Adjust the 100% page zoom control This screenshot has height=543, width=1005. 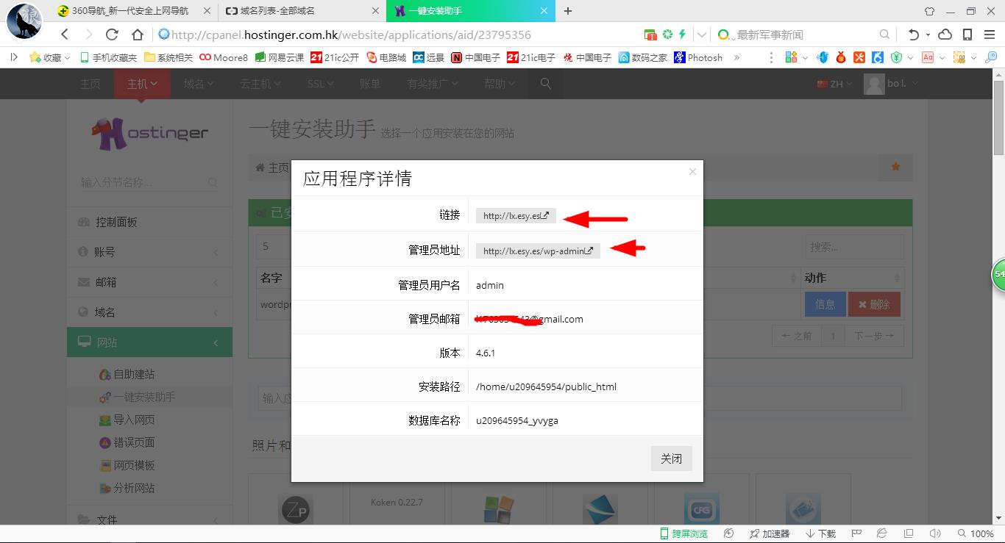click(981, 534)
